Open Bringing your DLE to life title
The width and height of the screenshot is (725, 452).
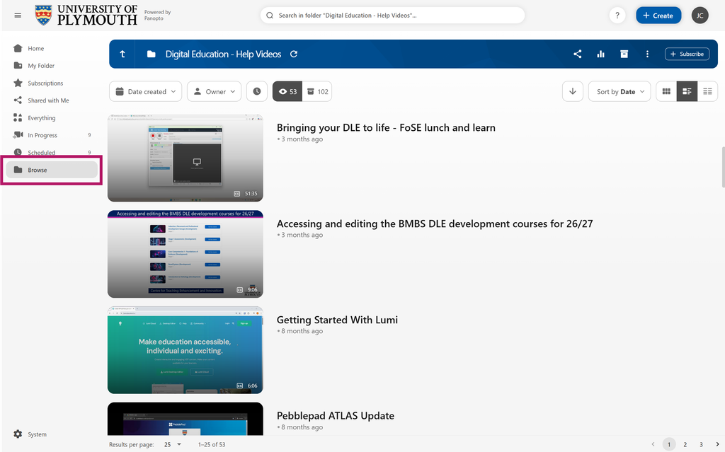coord(386,127)
